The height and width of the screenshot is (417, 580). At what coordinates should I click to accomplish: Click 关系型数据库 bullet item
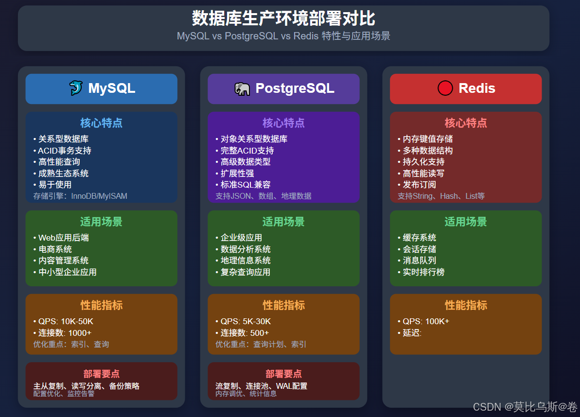point(61,139)
